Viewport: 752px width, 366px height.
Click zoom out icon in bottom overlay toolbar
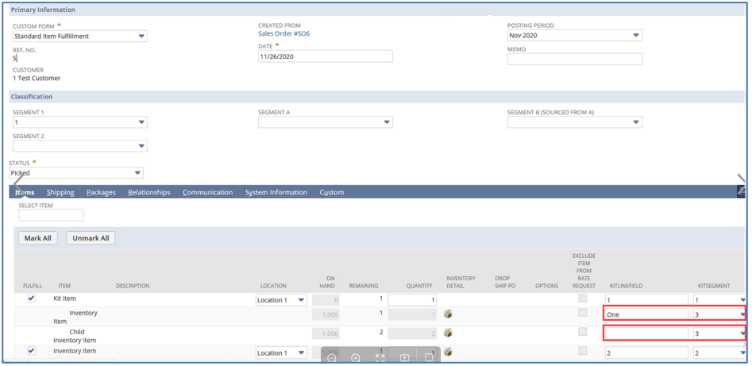(x=332, y=358)
